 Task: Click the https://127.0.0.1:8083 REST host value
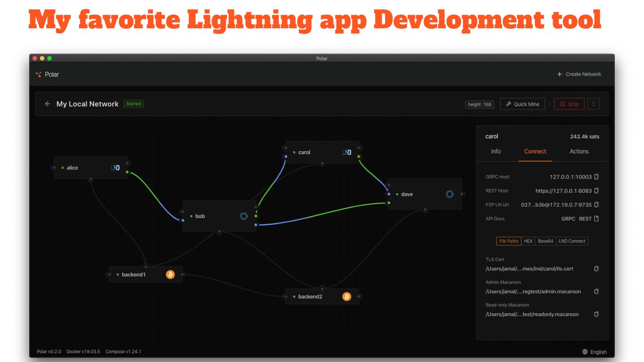click(564, 191)
